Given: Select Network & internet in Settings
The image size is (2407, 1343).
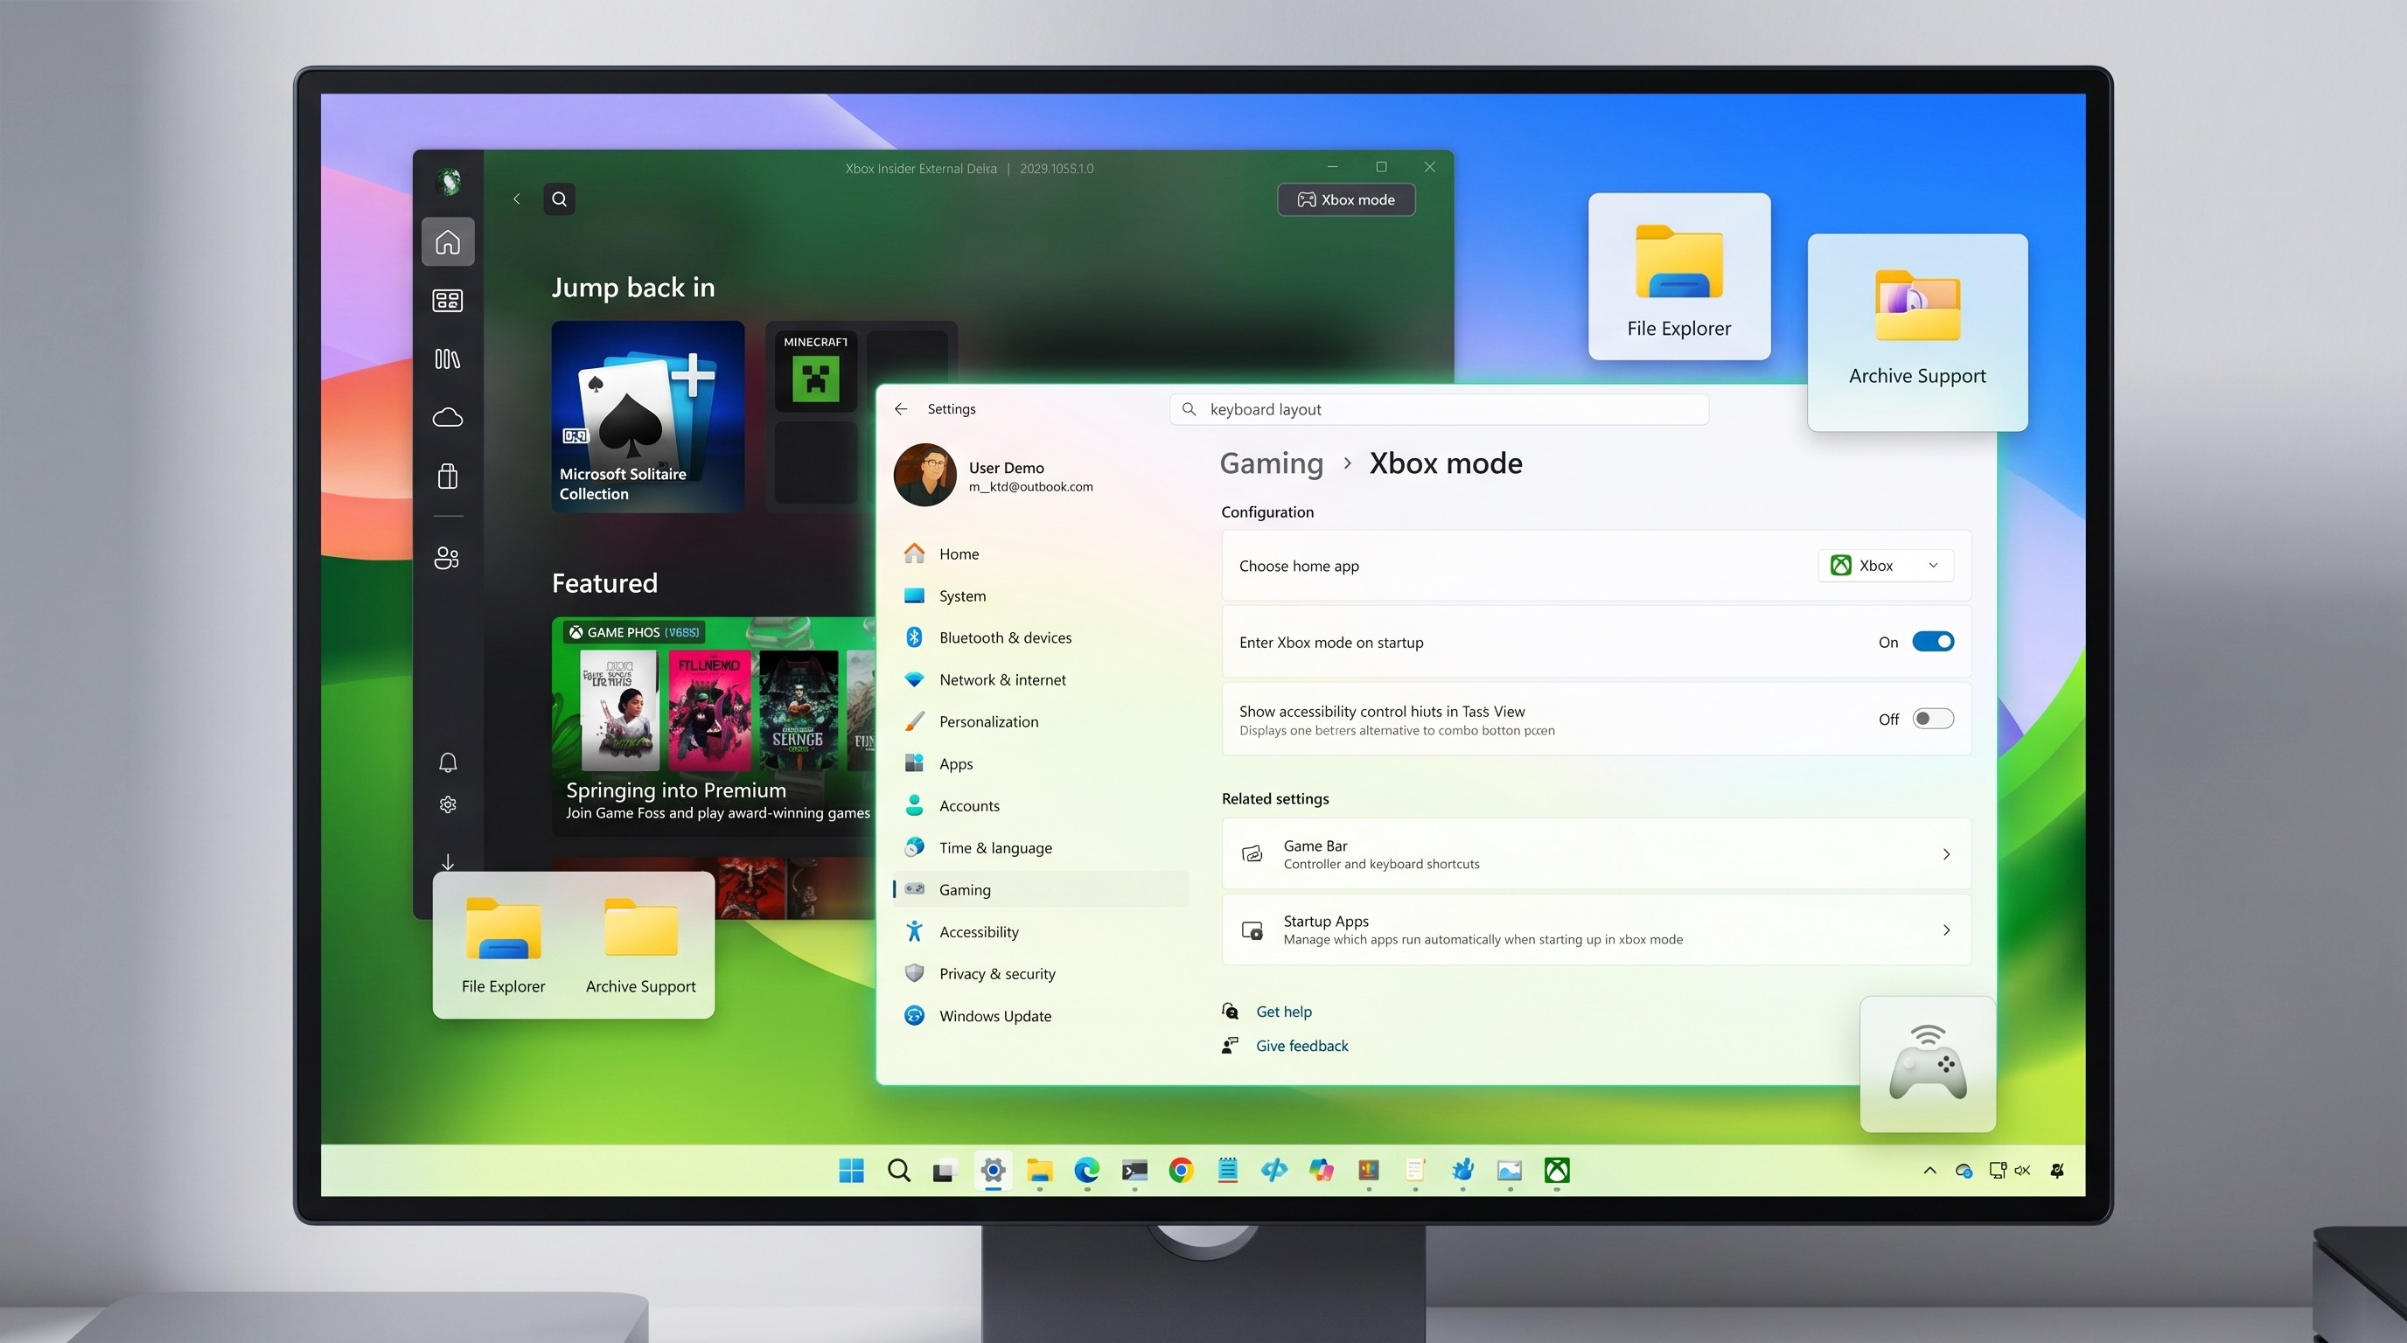Looking at the screenshot, I should (x=1041, y=680).
